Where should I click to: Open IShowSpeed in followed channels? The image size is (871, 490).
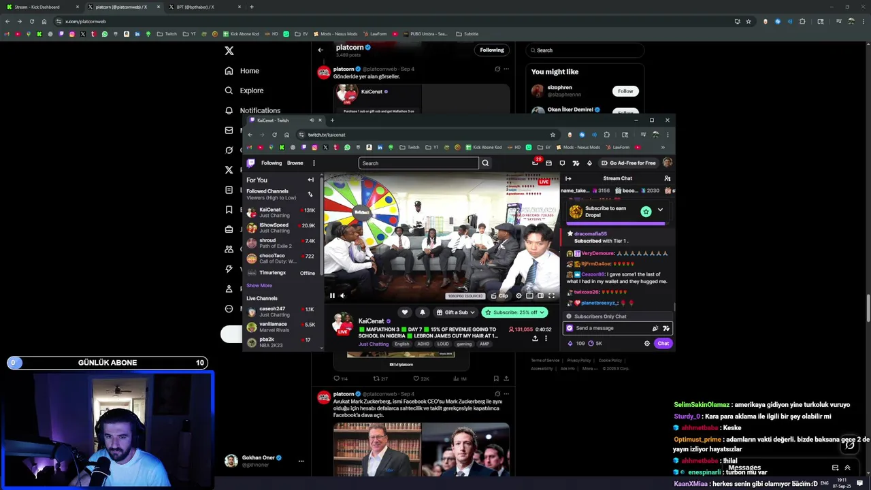coord(281,227)
